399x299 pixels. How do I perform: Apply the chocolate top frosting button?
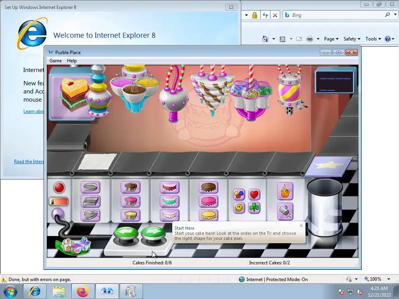pos(208,188)
